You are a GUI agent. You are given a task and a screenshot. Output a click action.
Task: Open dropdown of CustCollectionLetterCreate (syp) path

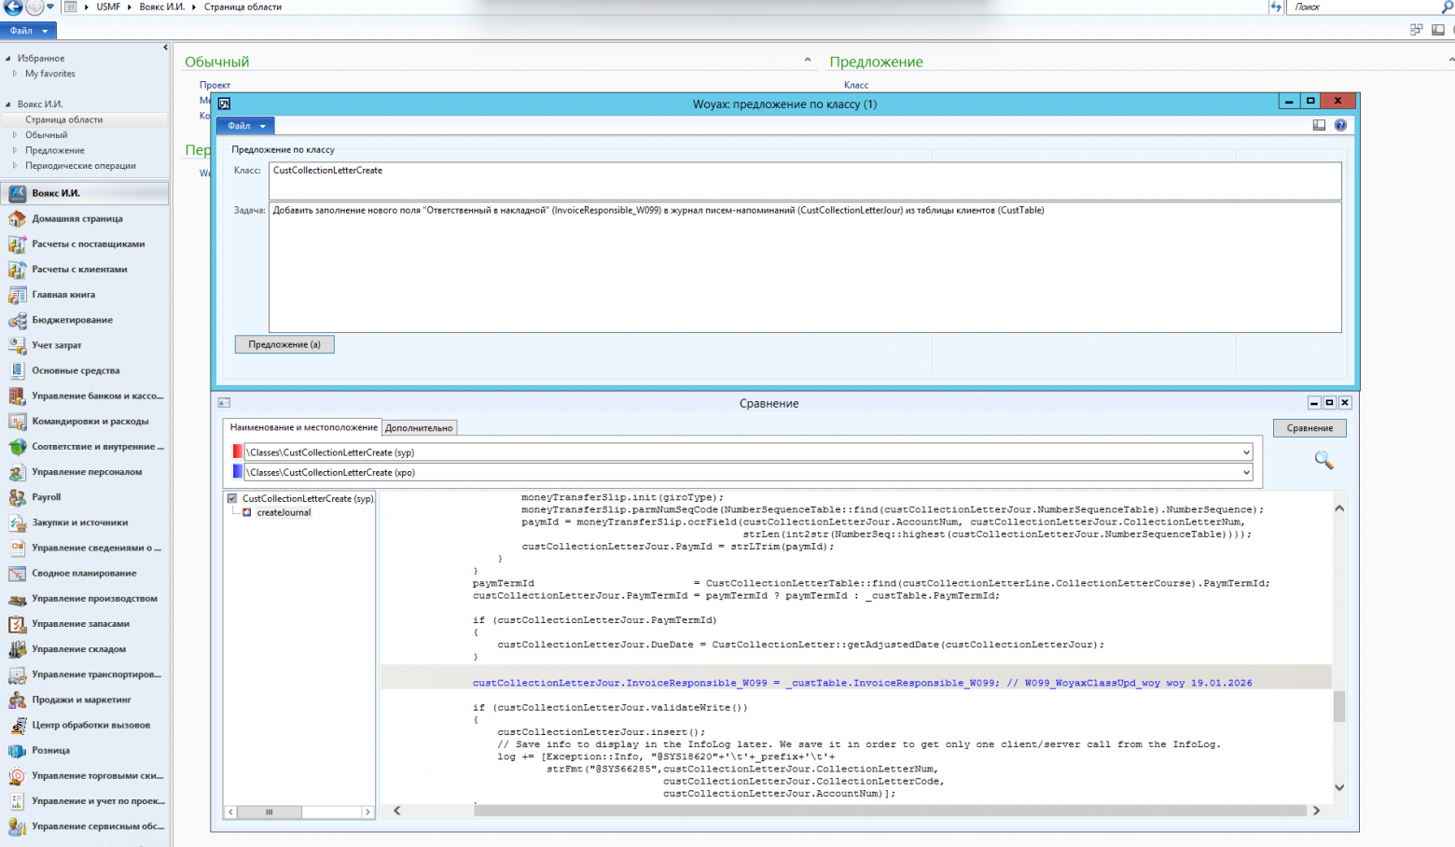1245,452
